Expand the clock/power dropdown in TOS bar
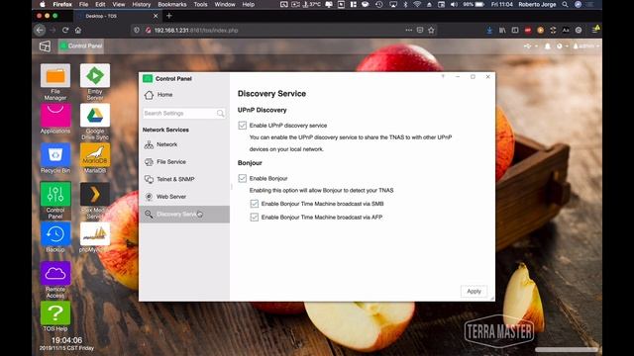Viewport: 634px width, 356px height. coord(563,46)
